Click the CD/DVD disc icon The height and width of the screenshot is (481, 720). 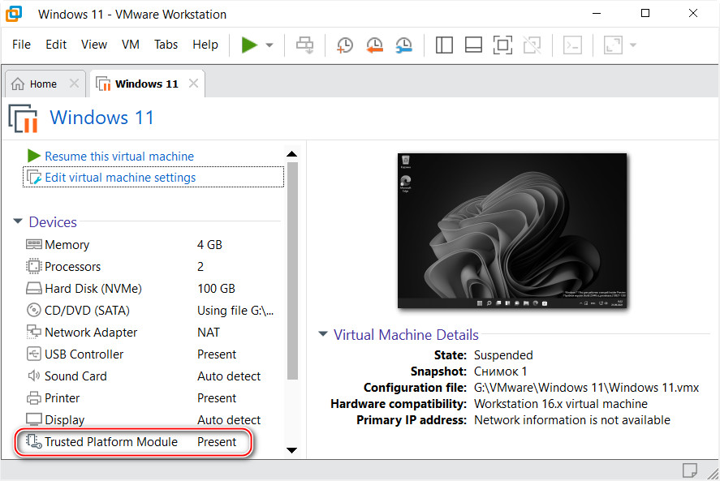click(x=33, y=311)
